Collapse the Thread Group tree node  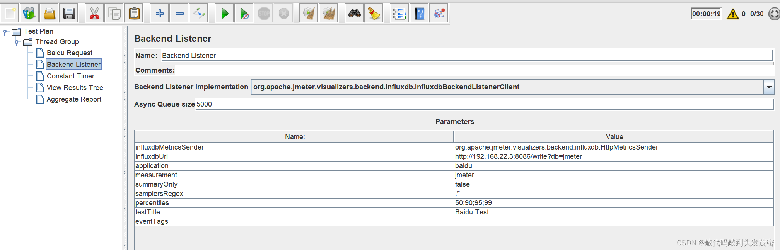tap(17, 42)
